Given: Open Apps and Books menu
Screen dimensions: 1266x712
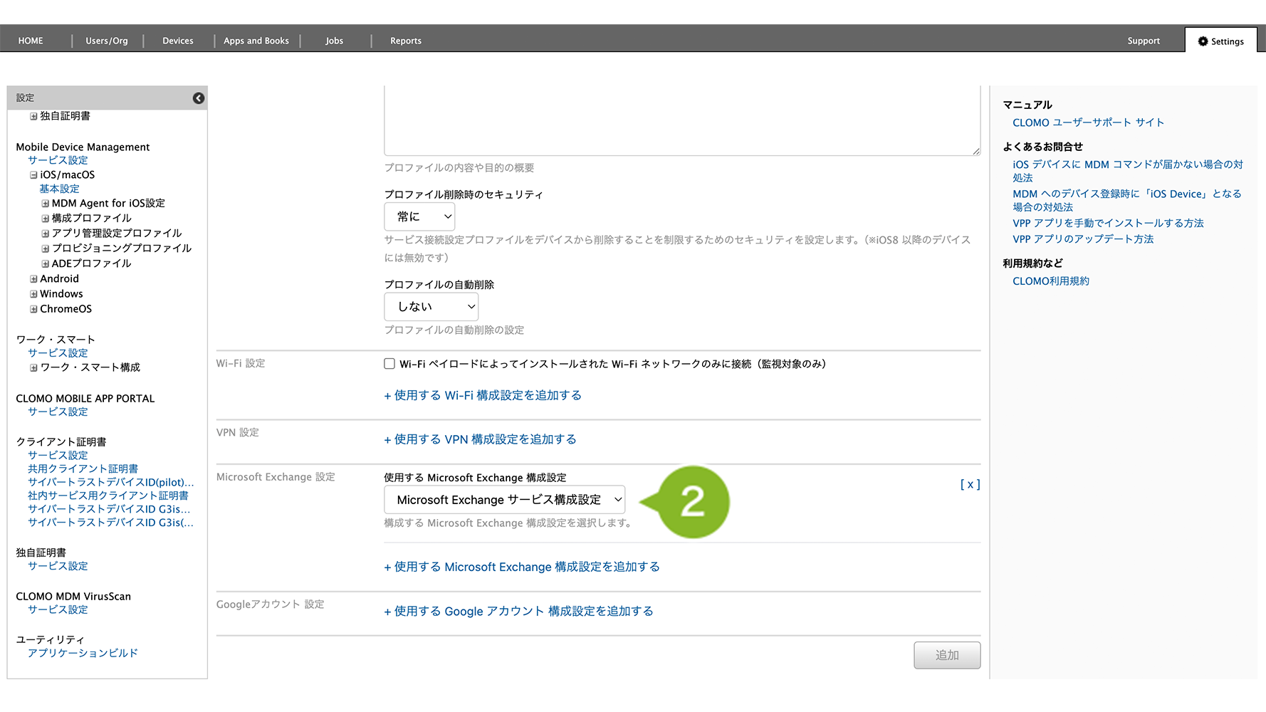Looking at the screenshot, I should point(256,41).
